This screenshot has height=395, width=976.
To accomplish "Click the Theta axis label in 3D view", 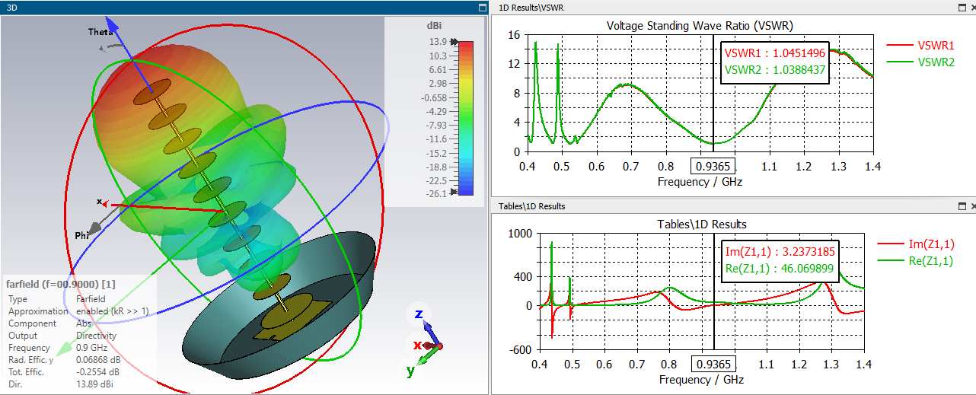I will pos(100,32).
